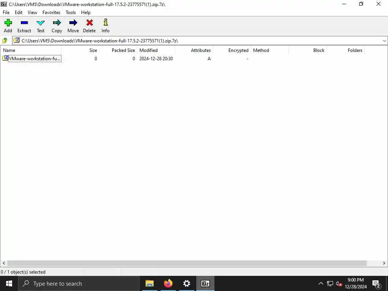Click the green Add toolbar icon

point(8,23)
